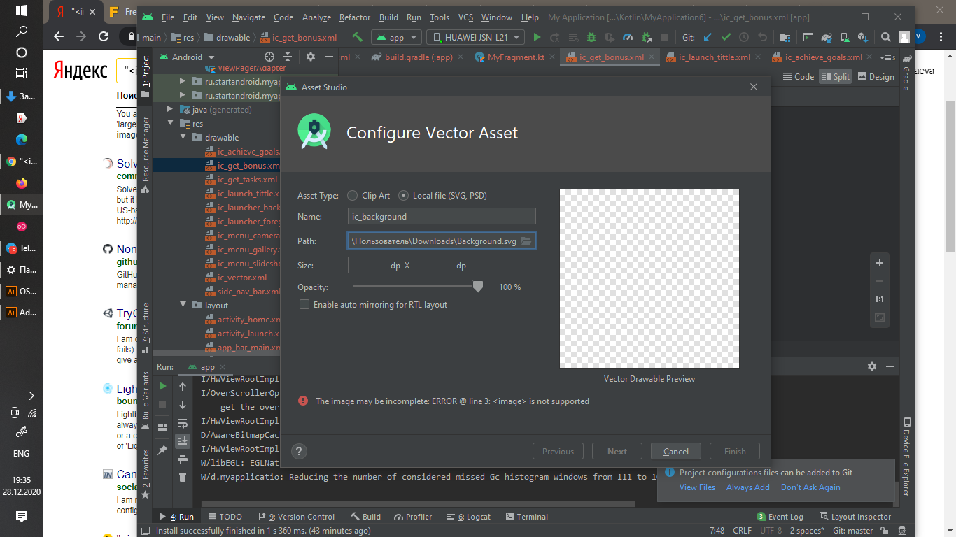956x537 pixels.
Task: Open the Profile app gauge icon
Action: (x=627, y=38)
